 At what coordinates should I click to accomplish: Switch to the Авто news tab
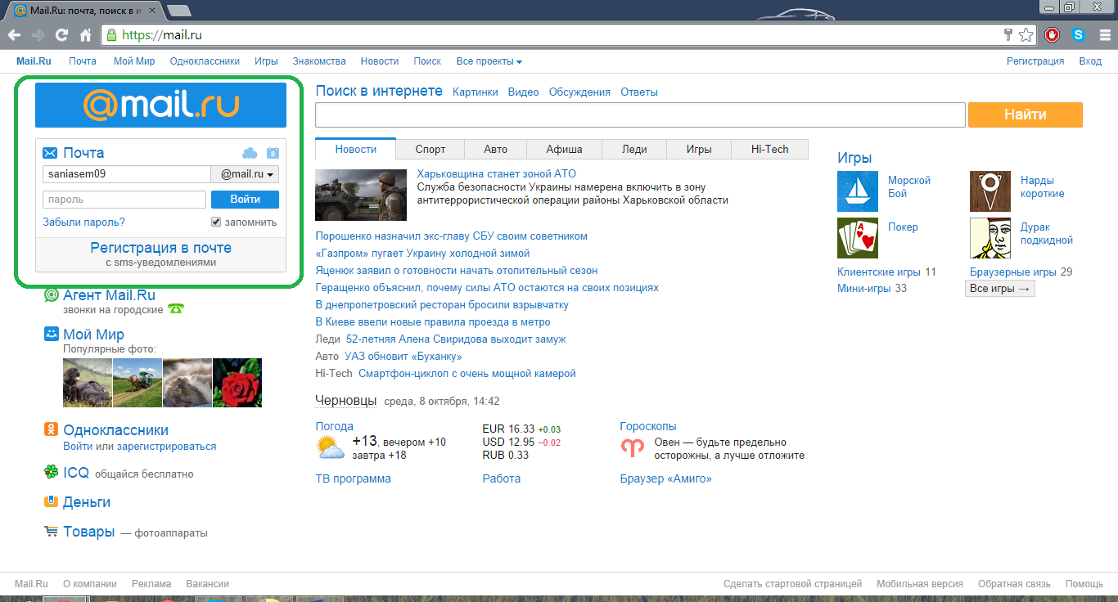[495, 149]
